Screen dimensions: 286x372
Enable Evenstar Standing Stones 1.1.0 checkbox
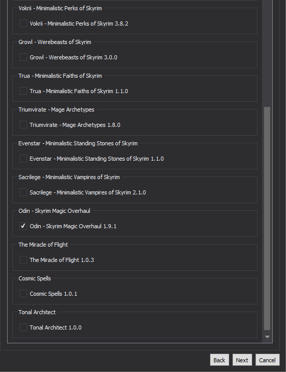click(x=23, y=158)
